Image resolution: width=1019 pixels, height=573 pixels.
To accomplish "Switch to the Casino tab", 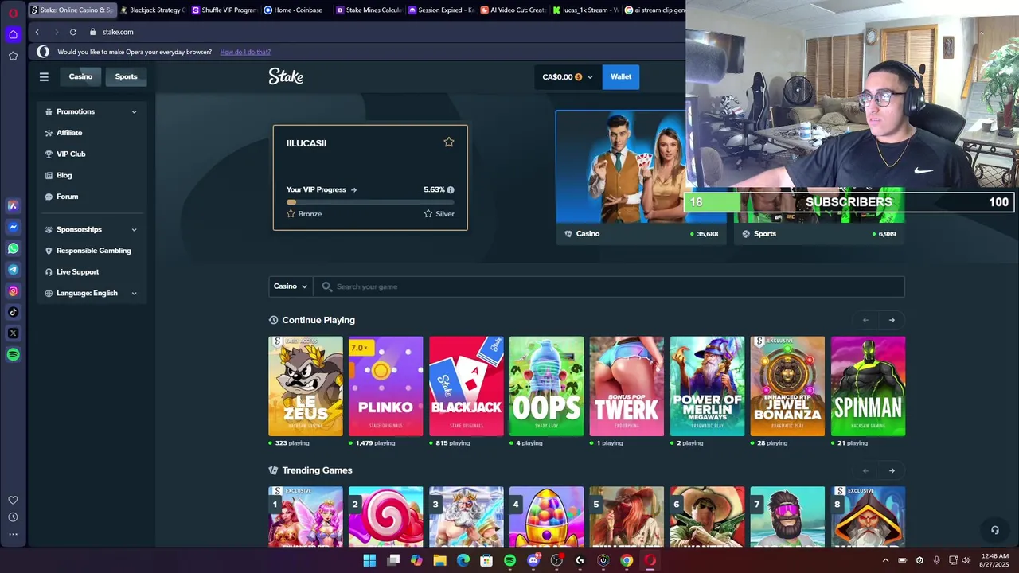I will click(x=80, y=76).
